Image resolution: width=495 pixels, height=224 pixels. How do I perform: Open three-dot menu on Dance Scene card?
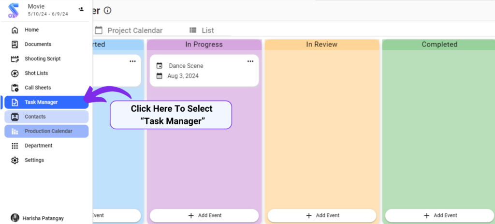250,61
